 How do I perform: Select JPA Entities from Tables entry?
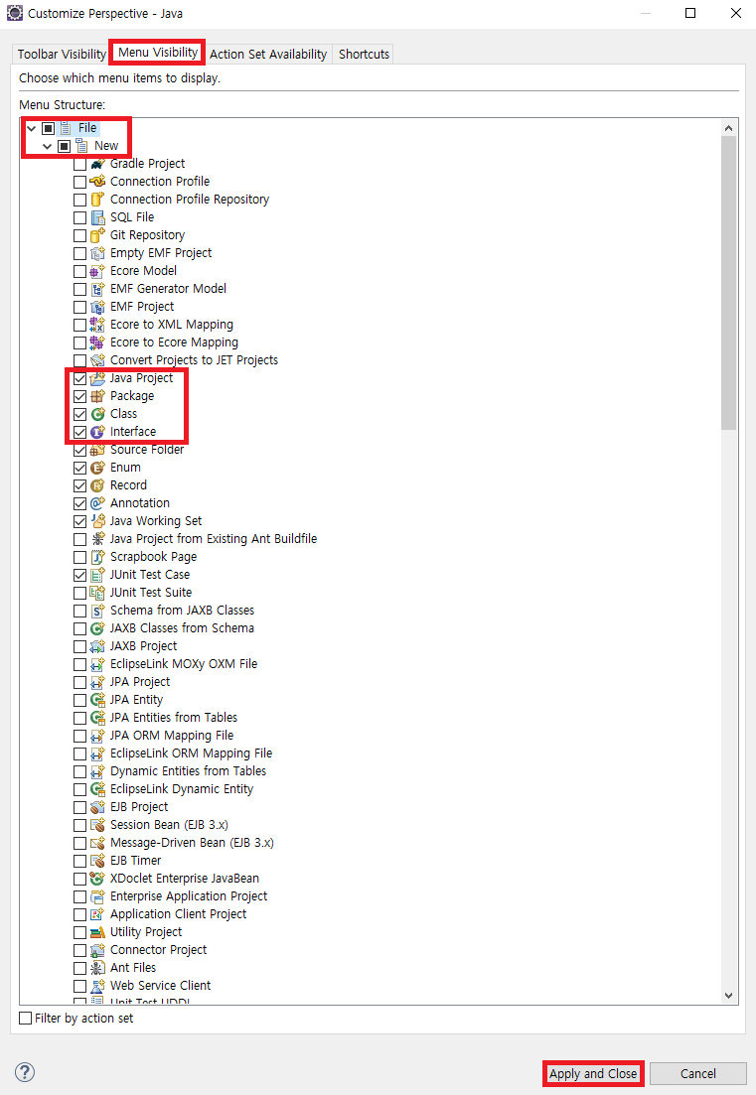click(174, 718)
